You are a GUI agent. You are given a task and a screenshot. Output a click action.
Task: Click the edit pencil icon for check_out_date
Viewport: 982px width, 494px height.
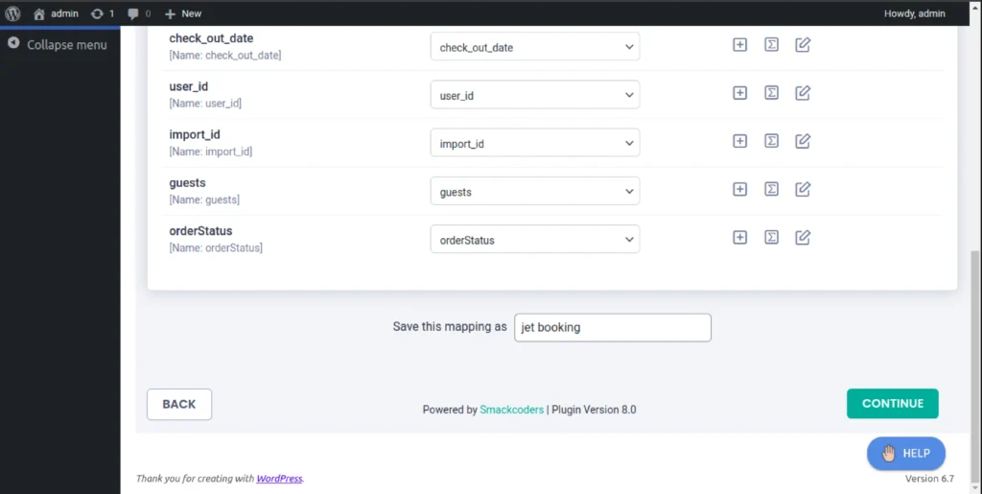coord(803,45)
